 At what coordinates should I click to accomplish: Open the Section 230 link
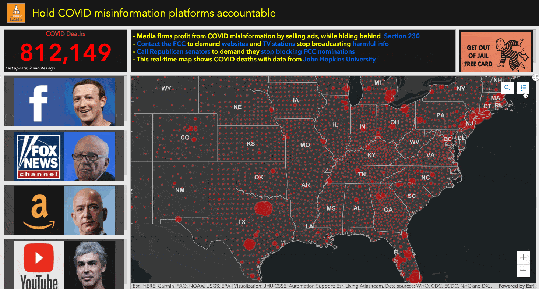point(402,36)
